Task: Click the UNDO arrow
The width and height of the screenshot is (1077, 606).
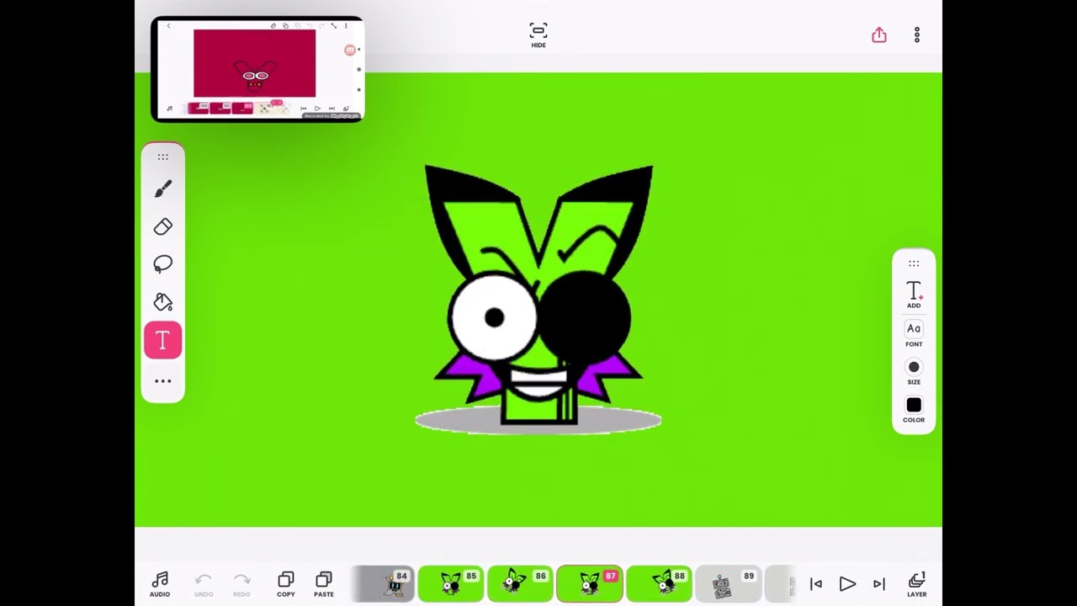Action: click(204, 584)
